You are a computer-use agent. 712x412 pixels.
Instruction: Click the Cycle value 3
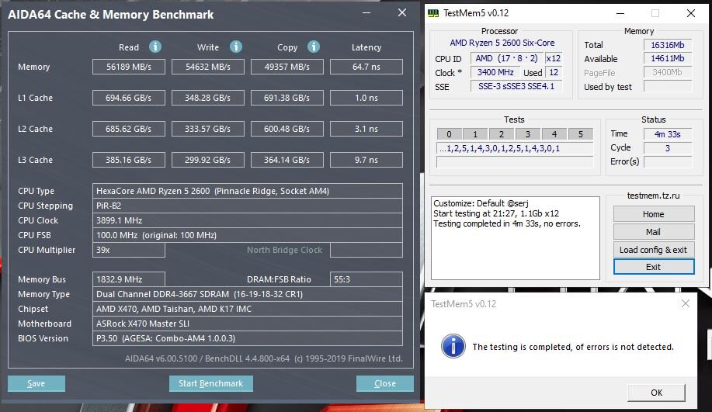tap(668, 148)
